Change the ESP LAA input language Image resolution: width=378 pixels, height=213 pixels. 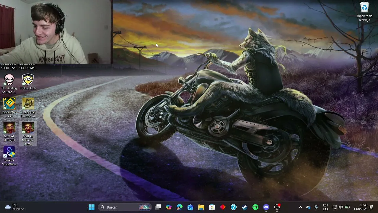325,207
